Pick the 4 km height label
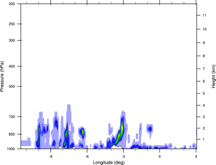Image resolution: width=216 pixels, height=165 pixels. 204,105
